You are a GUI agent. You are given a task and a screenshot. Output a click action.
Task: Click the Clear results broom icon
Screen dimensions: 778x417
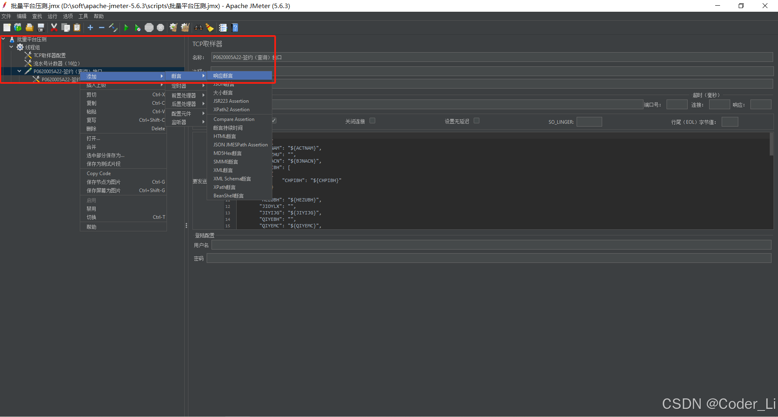[x=173, y=28]
